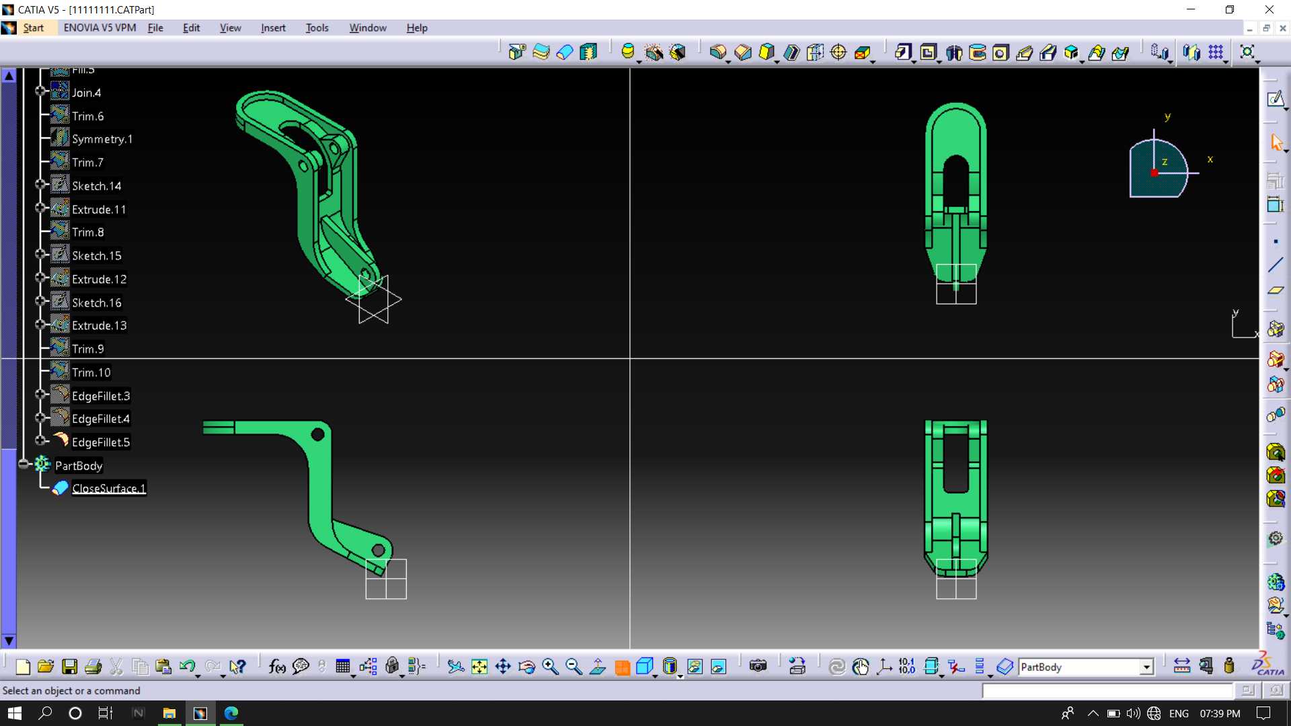Open the Help menu
The height and width of the screenshot is (726, 1291).
click(417, 28)
